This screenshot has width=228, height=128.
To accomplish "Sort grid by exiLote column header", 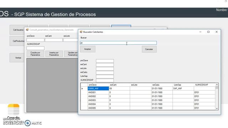I will pos(141,85).
